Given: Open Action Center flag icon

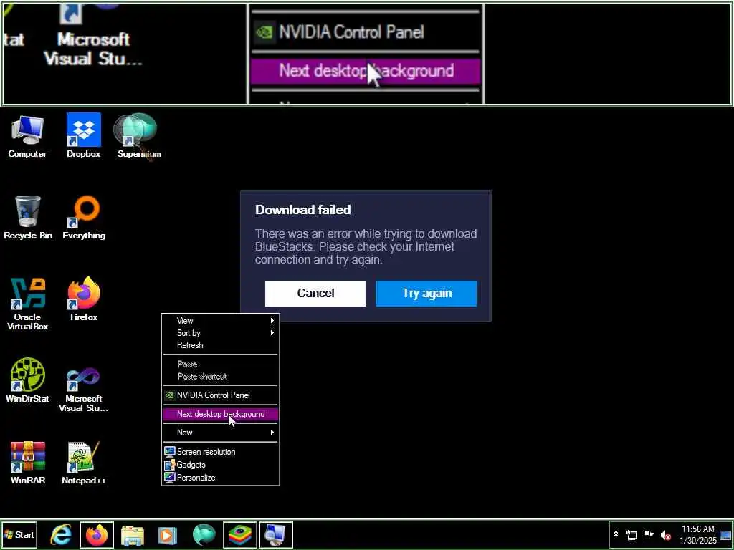Looking at the screenshot, I should tap(649, 534).
